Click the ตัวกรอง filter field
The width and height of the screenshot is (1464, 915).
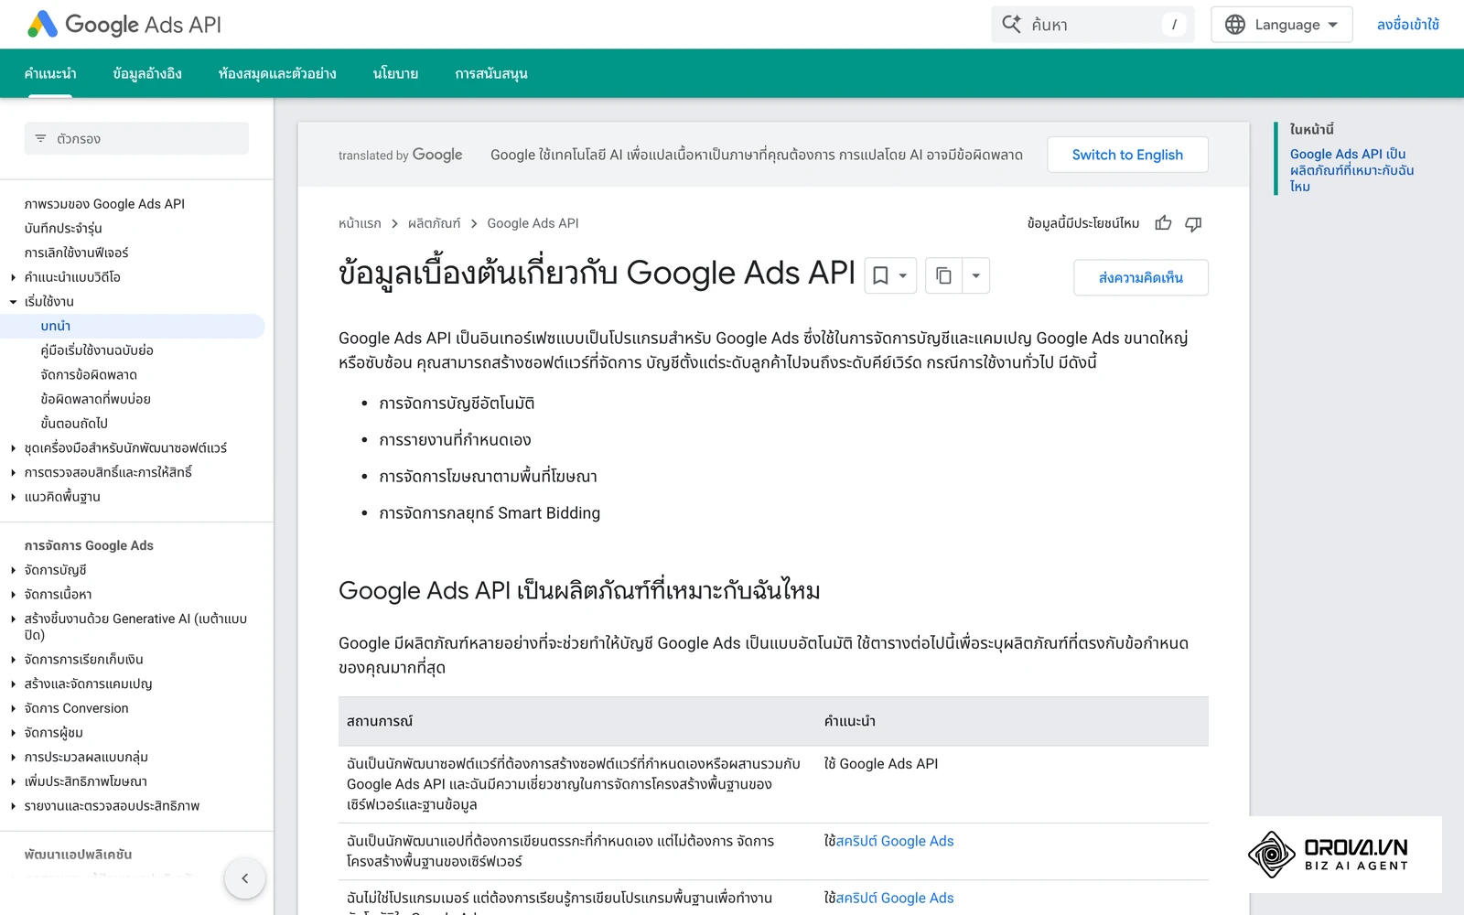pyautogui.click(x=136, y=139)
